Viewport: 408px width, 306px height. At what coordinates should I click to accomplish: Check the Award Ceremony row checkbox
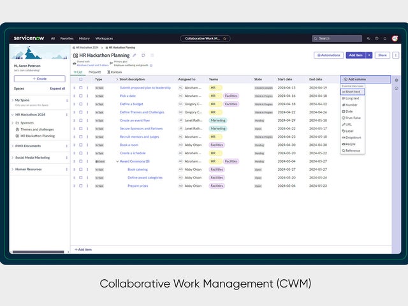point(81,161)
